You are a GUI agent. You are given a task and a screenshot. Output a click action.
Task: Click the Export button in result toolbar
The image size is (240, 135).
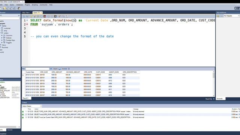pyautogui.click(x=55, y=69)
